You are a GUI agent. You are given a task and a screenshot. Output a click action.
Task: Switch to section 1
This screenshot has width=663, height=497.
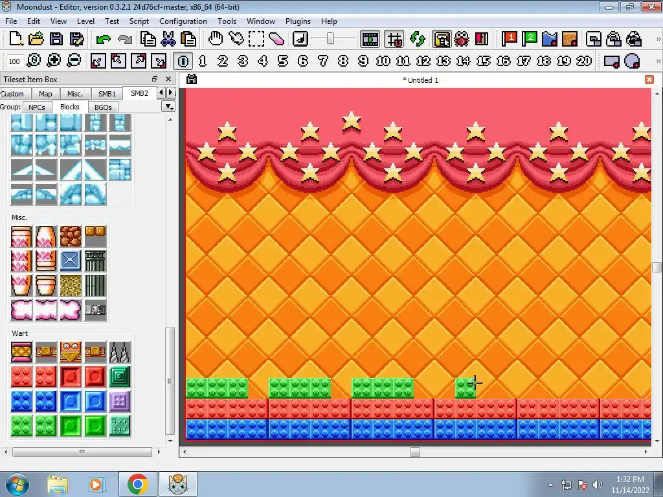203,61
